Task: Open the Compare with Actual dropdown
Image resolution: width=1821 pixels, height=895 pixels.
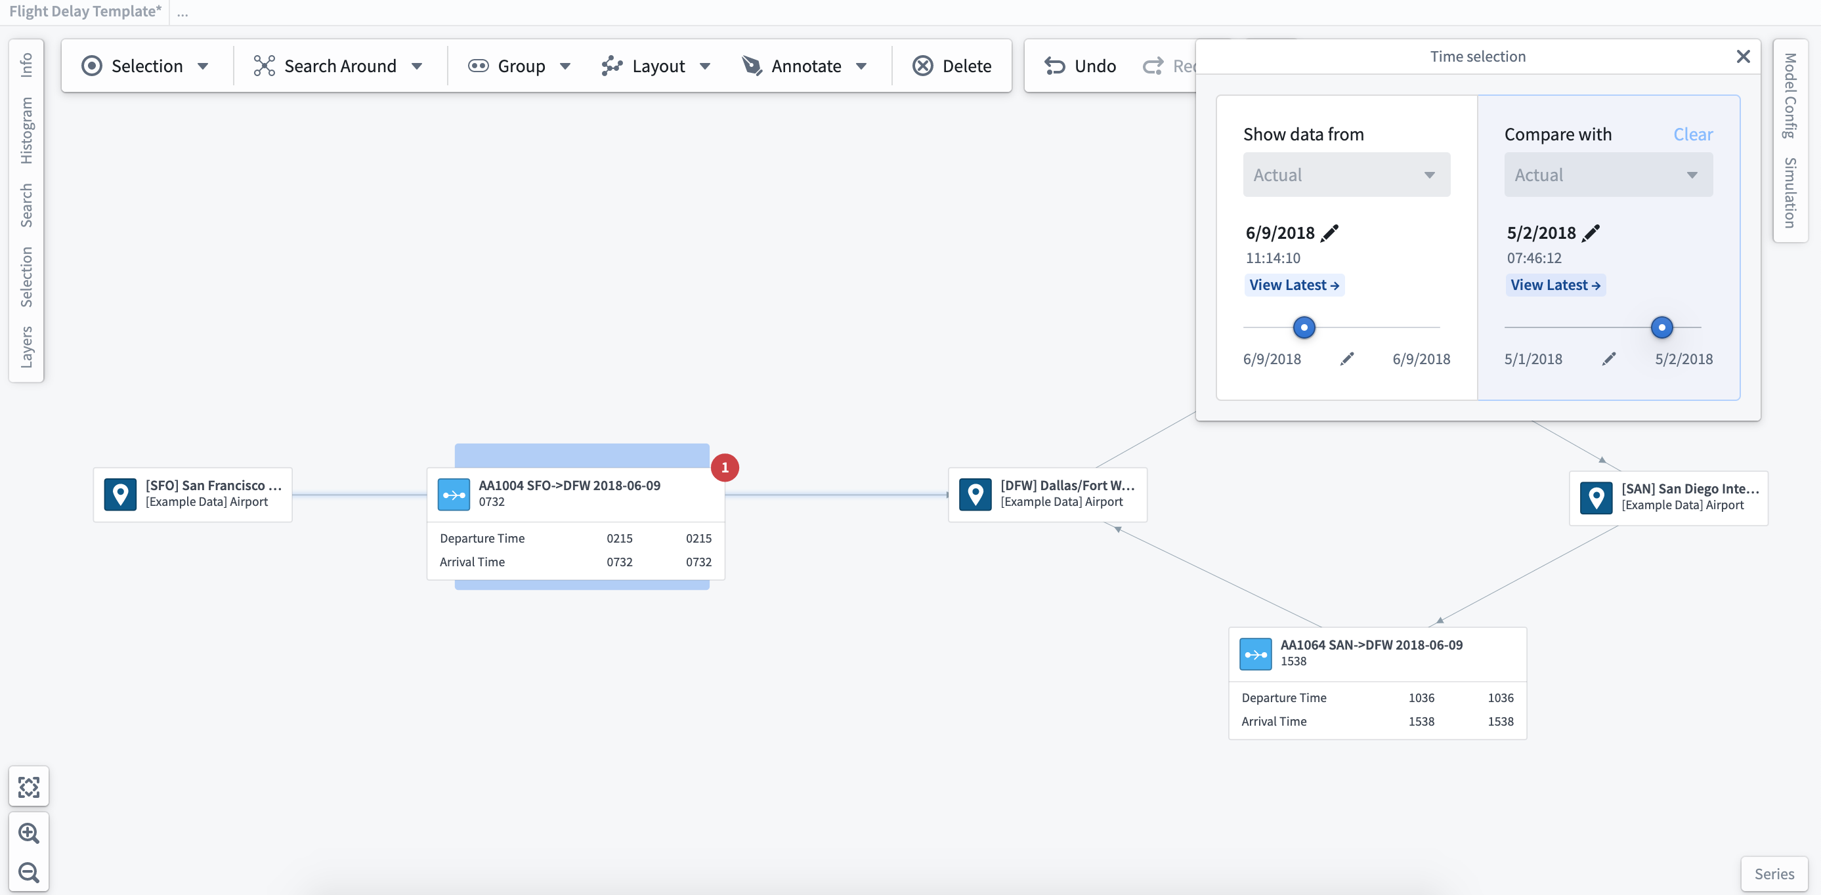Action: [1608, 175]
